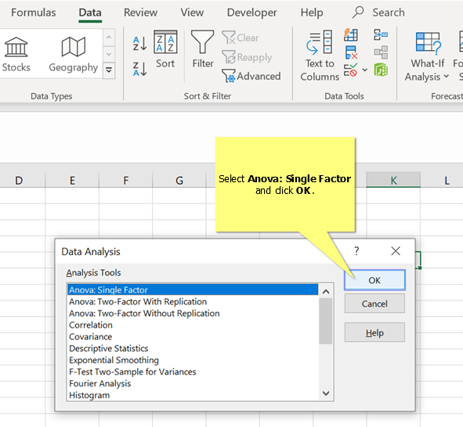Click Remove Duplicates icon
This screenshot has width=463, height=427.
[x=351, y=52]
